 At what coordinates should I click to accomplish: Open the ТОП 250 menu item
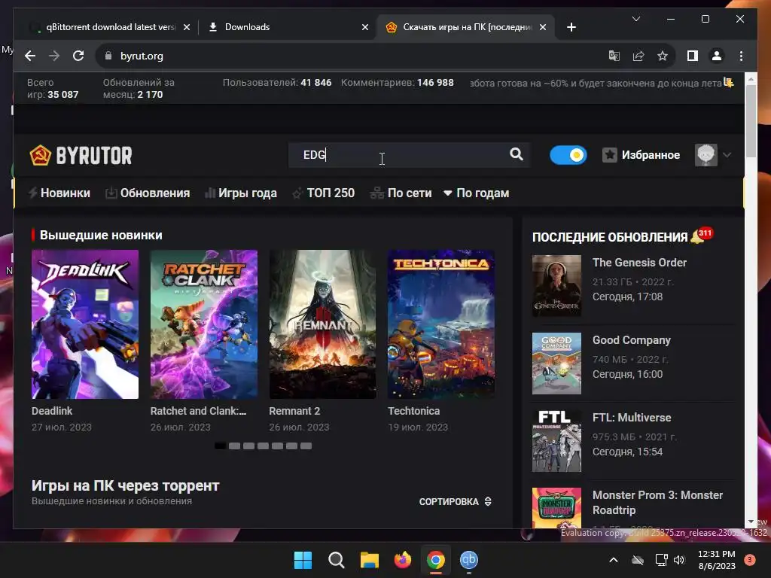[324, 193]
